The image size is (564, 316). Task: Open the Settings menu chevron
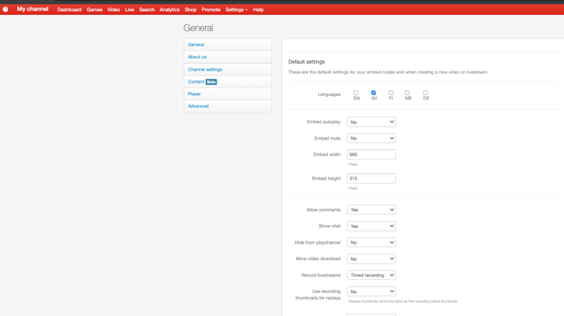point(247,10)
